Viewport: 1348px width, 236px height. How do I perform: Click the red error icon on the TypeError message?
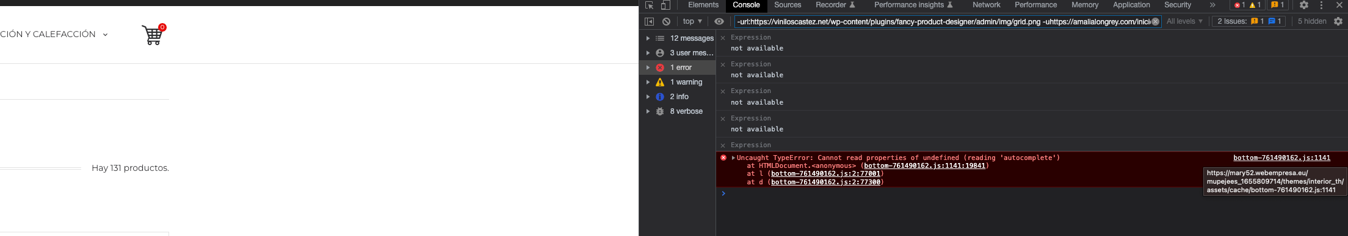coord(723,158)
